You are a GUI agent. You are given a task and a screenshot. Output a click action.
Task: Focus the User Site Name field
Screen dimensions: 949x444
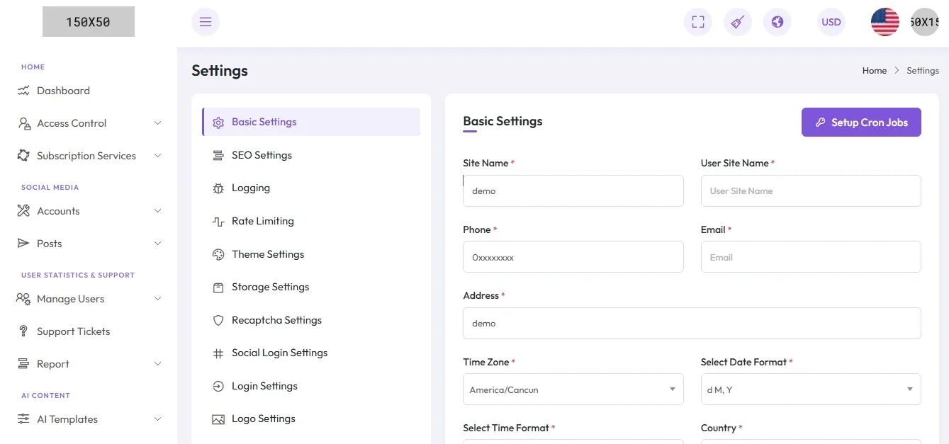tap(811, 191)
